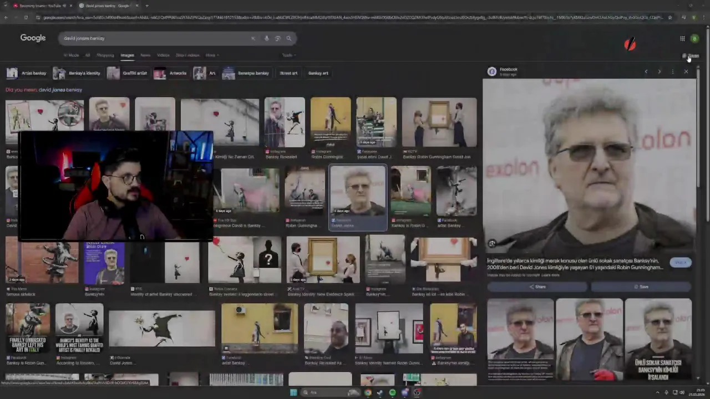Reload the page
Screen dimensions: 710x399
pyautogui.click(x=26, y=17)
